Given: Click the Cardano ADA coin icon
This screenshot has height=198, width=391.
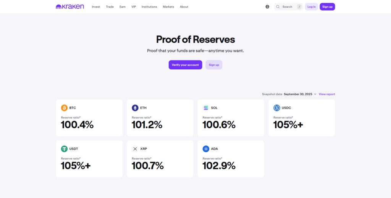Looking at the screenshot, I should click(206, 149).
